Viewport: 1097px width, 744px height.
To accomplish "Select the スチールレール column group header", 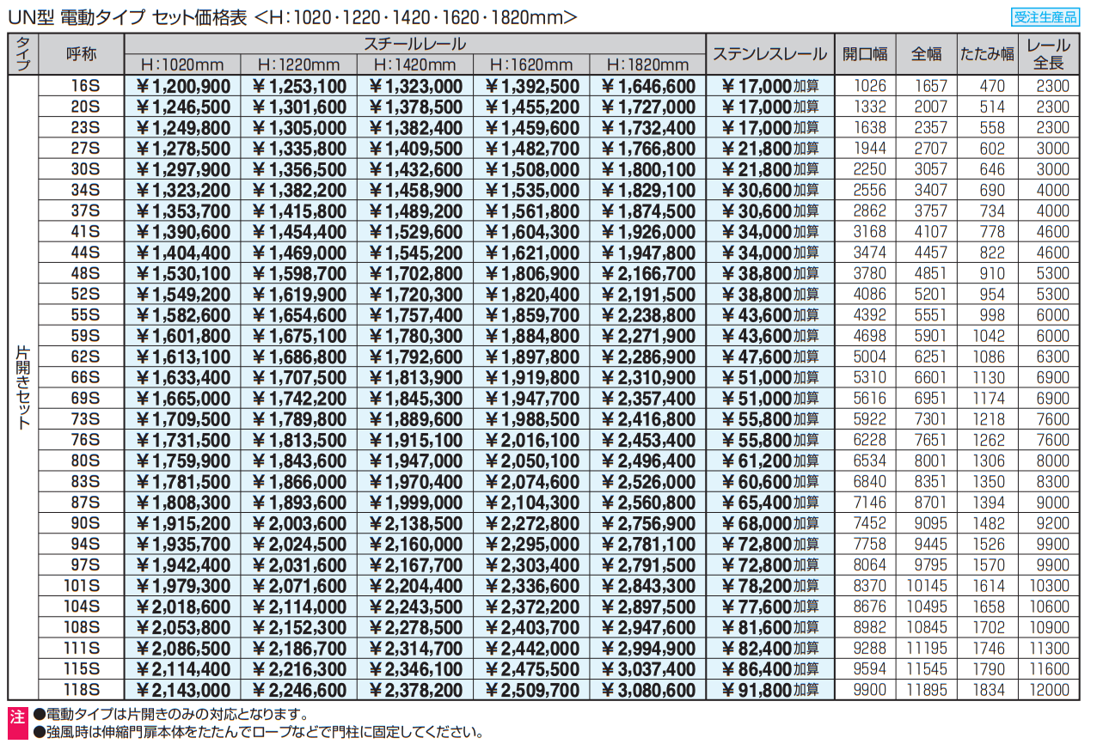I will (414, 44).
